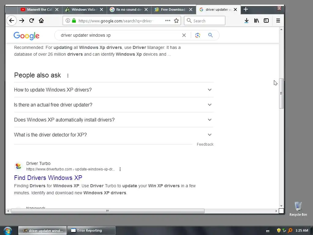Expand 'Does Windows XP automatically install drivers?'

[x=114, y=120]
